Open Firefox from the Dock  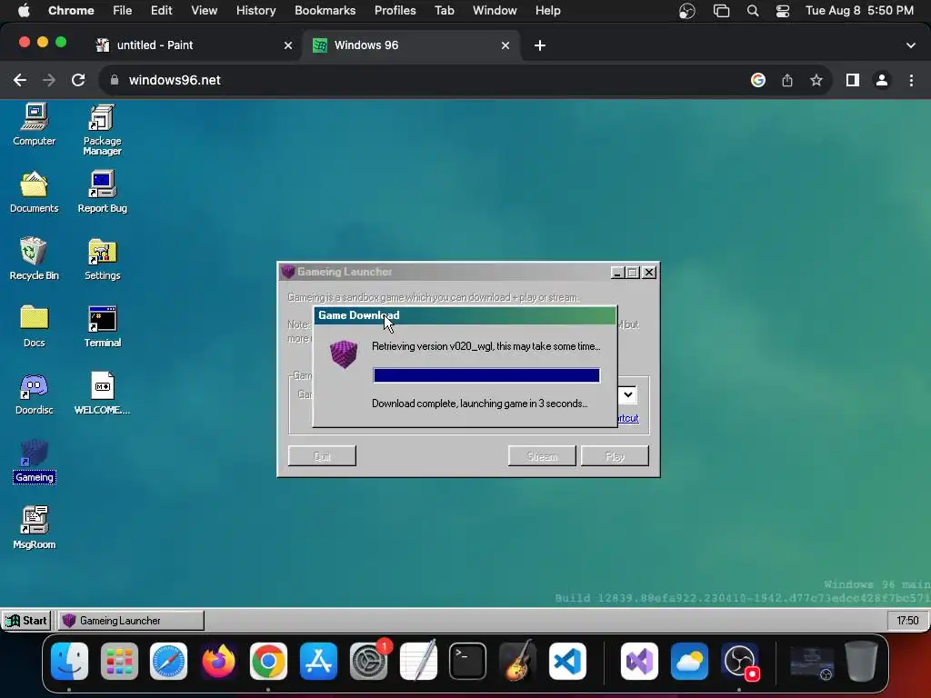point(218,661)
